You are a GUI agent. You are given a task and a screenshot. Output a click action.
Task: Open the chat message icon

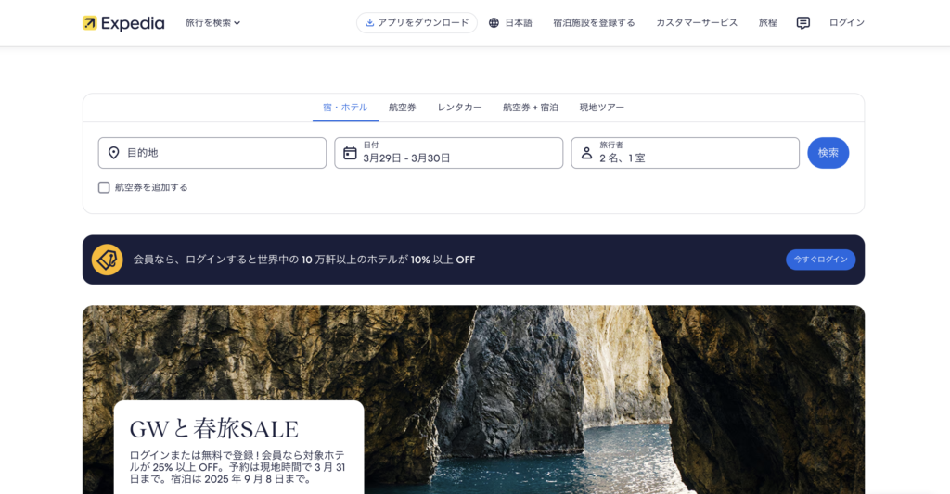(x=802, y=23)
